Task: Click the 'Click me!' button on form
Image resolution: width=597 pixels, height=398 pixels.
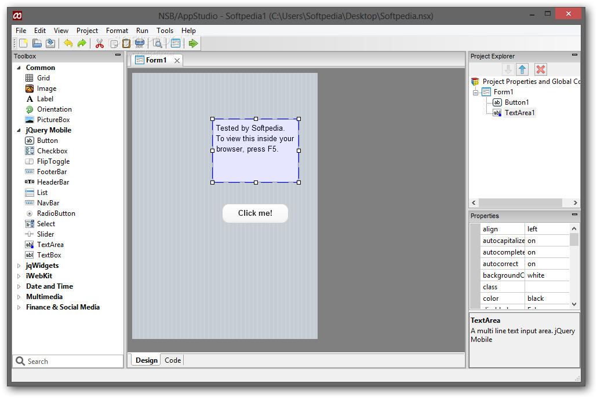Action: (255, 213)
